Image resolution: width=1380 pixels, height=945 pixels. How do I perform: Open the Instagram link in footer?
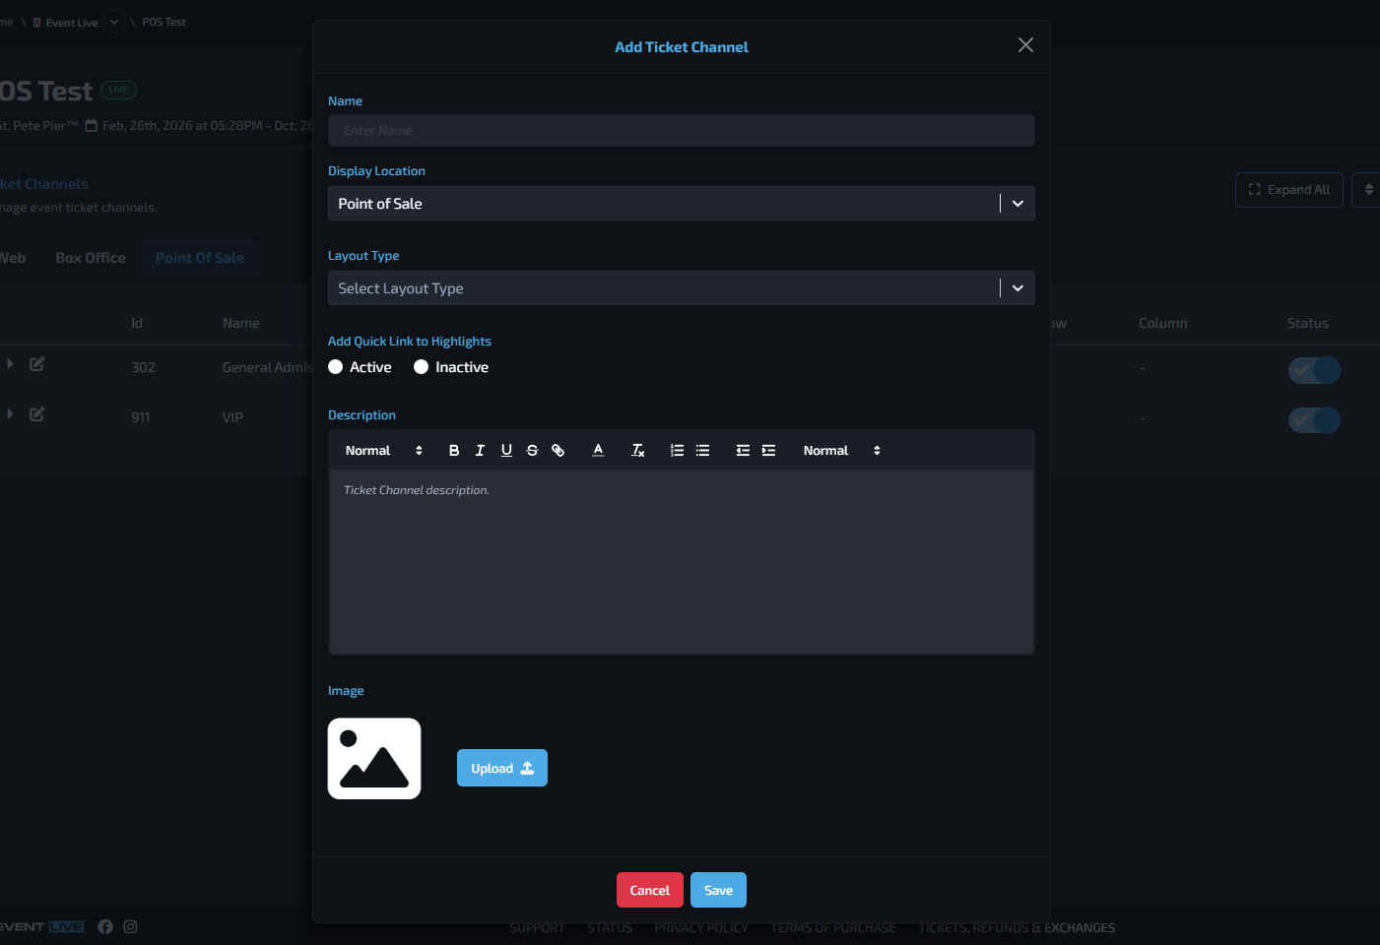click(x=130, y=927)
